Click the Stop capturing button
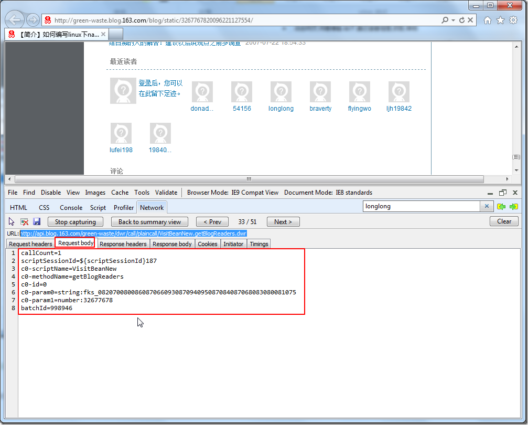 click(x=76, y=222)
